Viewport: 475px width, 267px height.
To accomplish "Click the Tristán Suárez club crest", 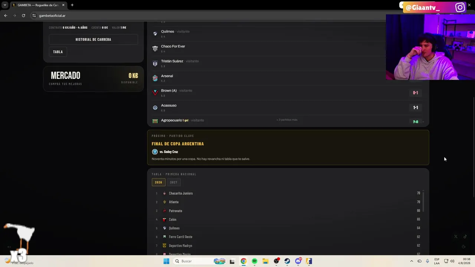I will click(x=155, y=63).
